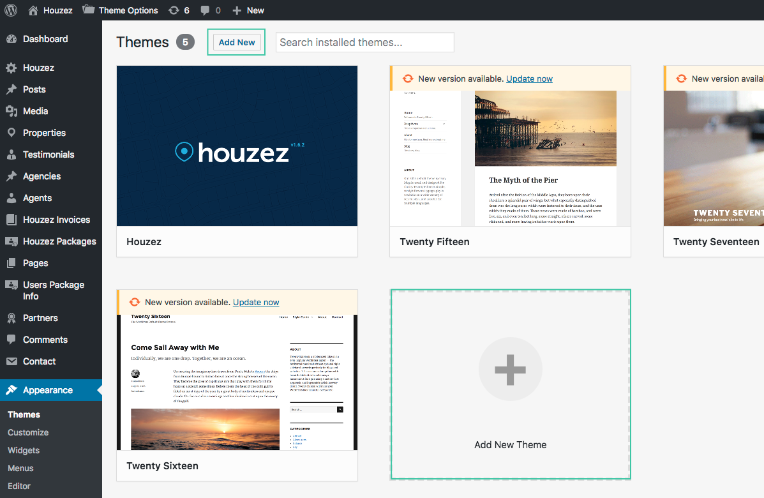The width and height of the screenshot is (764, 498).
Task: Open the Houzez theme screenshot
Action: [x=237, y=146]
